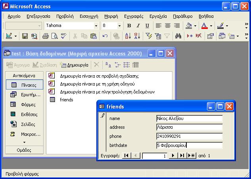The height and width of the screenshot is (179, 251).
Task: Click the phone field 2410990291
Action: coord(190,136)
